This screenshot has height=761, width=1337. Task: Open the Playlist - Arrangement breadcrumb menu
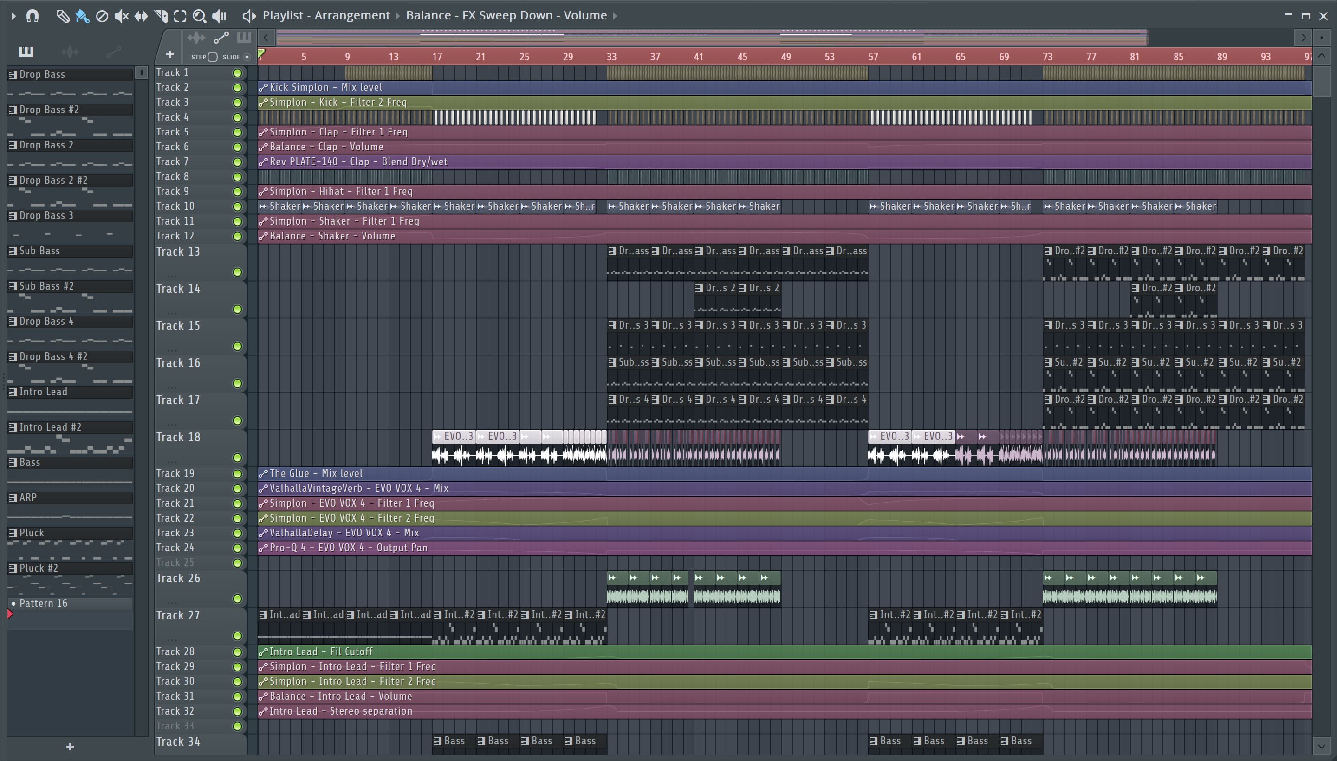pos(326,16)
